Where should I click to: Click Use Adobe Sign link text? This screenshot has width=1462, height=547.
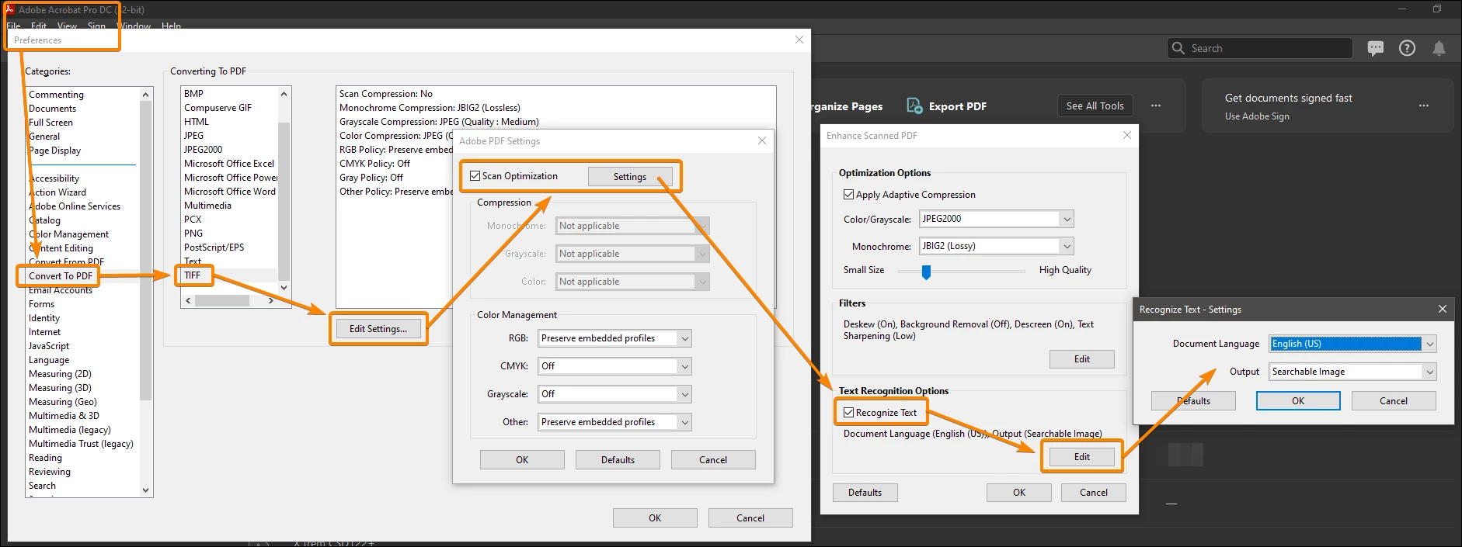pyautogui.click(x=1257, y=116)
